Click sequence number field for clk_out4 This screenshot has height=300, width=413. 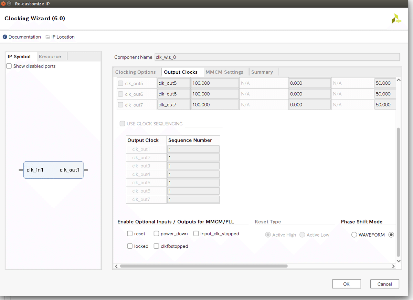[193, 174]
